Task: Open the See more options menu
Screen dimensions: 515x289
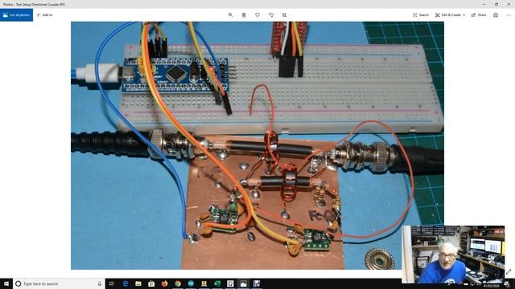Action: [x=509, y=15]
